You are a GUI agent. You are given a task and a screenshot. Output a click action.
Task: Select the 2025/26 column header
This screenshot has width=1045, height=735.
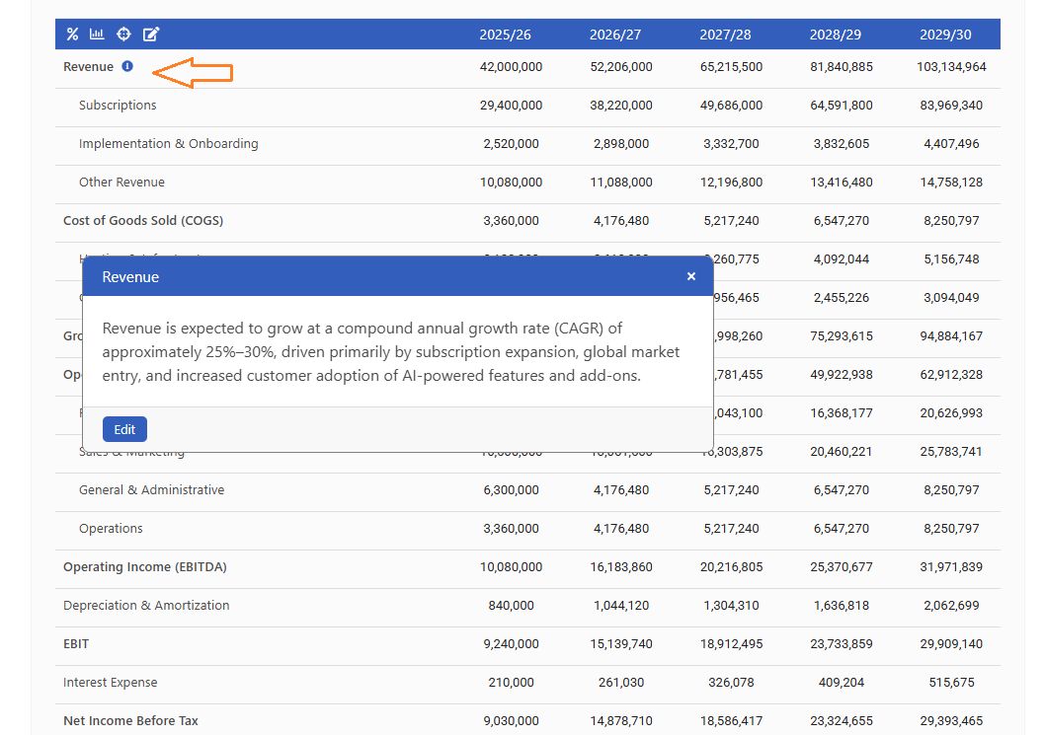(x=505, y=35)
